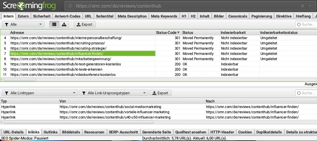This screenshot has width=317, height=141.
Task: Open the Sicherheit tab
Action: point(42,16)
